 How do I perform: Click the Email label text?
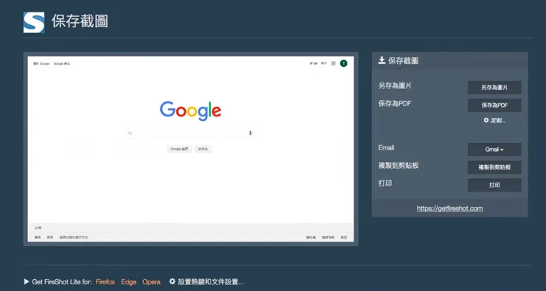(386, 148)
